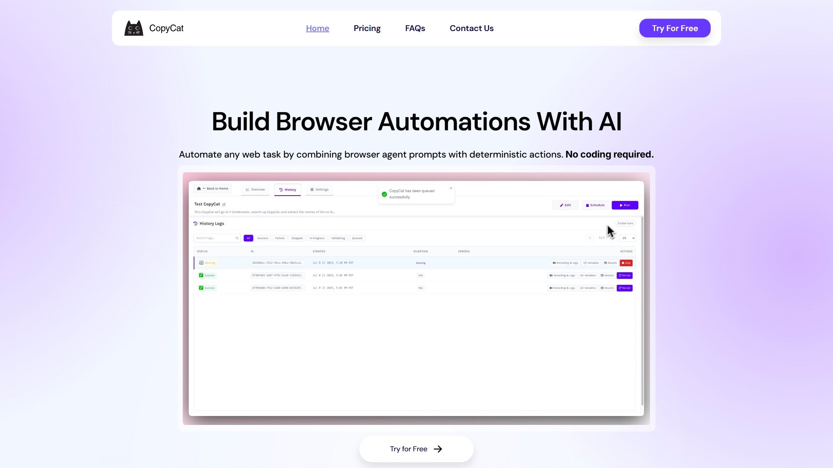Viewport: 833px width, 468px height.
Task: Click the previous page chevron
Action: coord(590,238)
